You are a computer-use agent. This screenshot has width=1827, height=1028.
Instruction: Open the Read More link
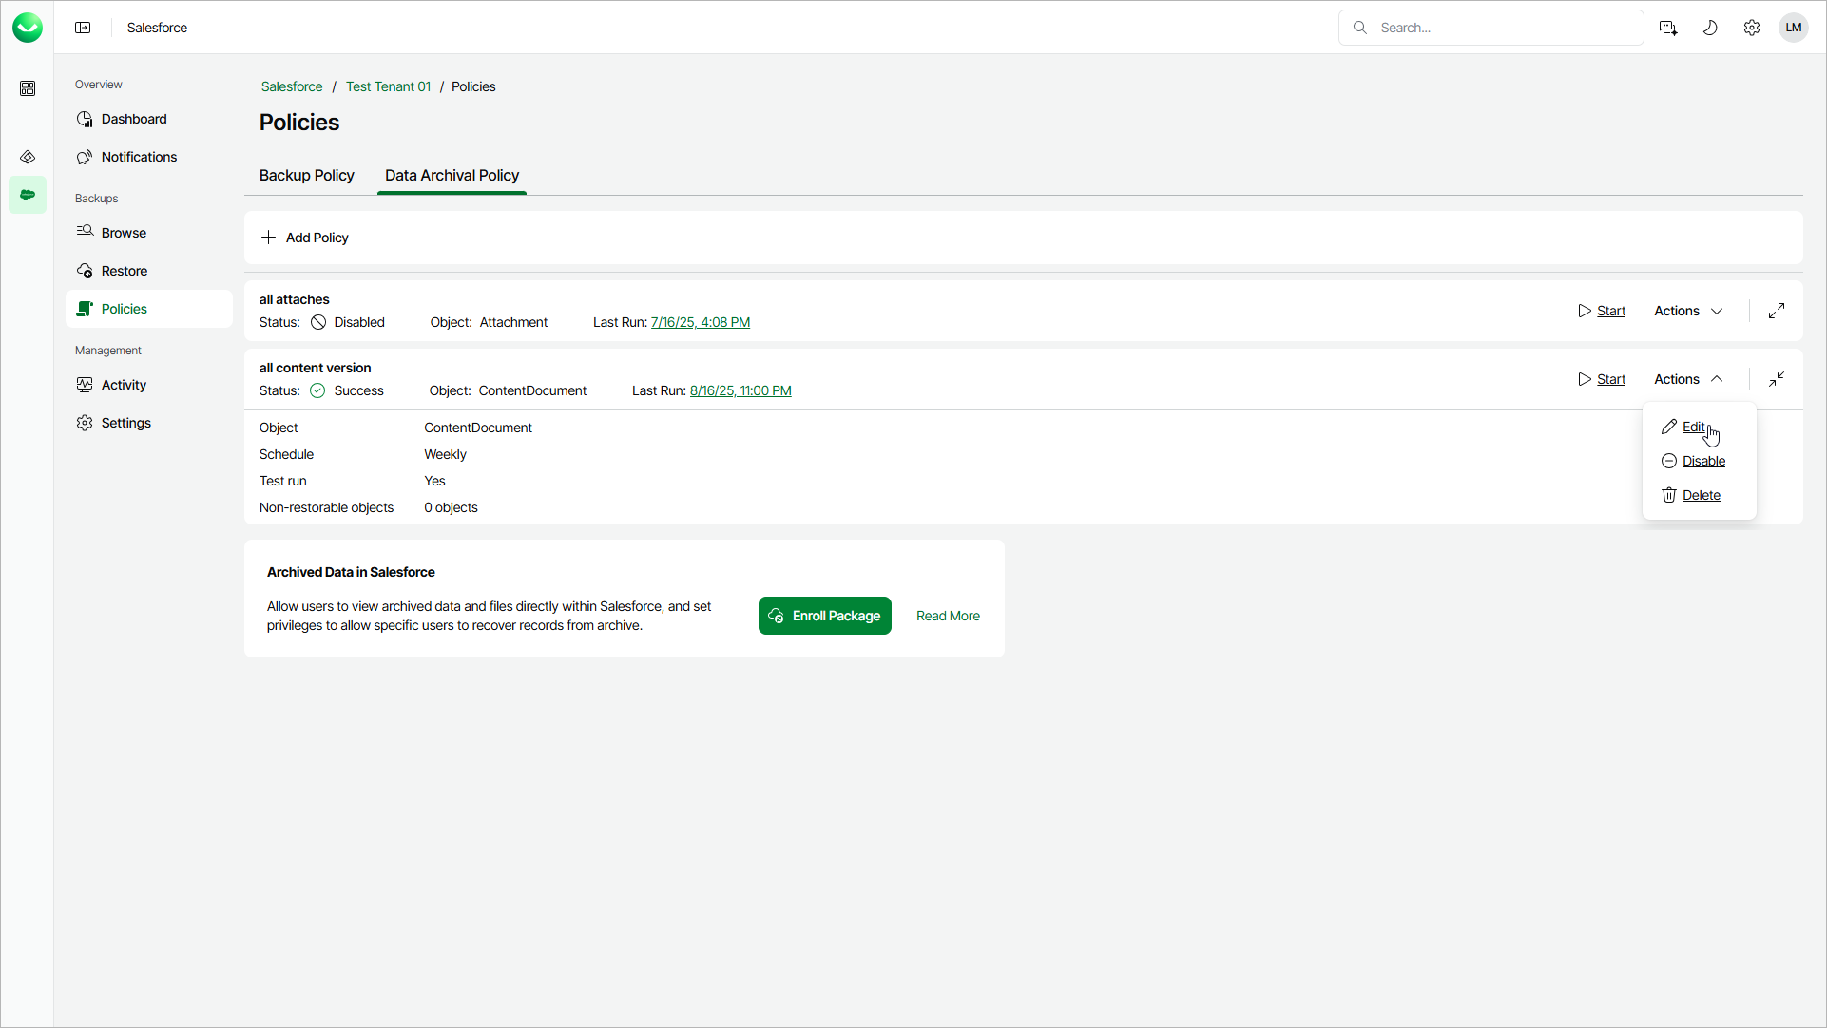(x=947, y=616)
